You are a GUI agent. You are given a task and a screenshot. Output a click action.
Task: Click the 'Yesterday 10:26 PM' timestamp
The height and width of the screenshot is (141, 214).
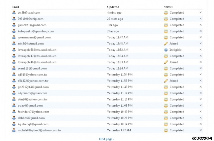120,118
